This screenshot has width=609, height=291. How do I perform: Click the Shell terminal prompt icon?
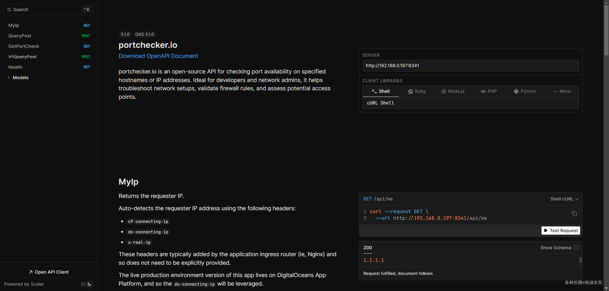click(x=374, y=91)
